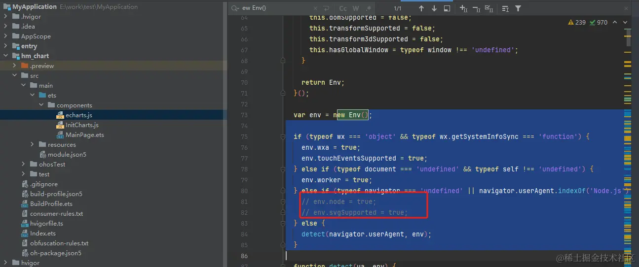Collapse the ets folder
639x267 pixels.
point(32,96)
